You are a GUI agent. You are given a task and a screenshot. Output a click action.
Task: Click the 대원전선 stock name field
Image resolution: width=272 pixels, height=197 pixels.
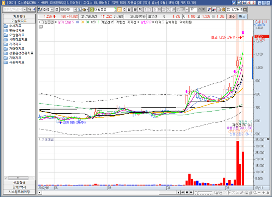pyautogui.click(x=105, y=9)
